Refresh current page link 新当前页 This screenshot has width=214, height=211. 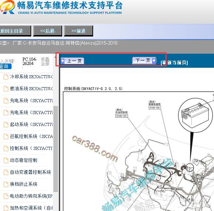tap(174, 62)
